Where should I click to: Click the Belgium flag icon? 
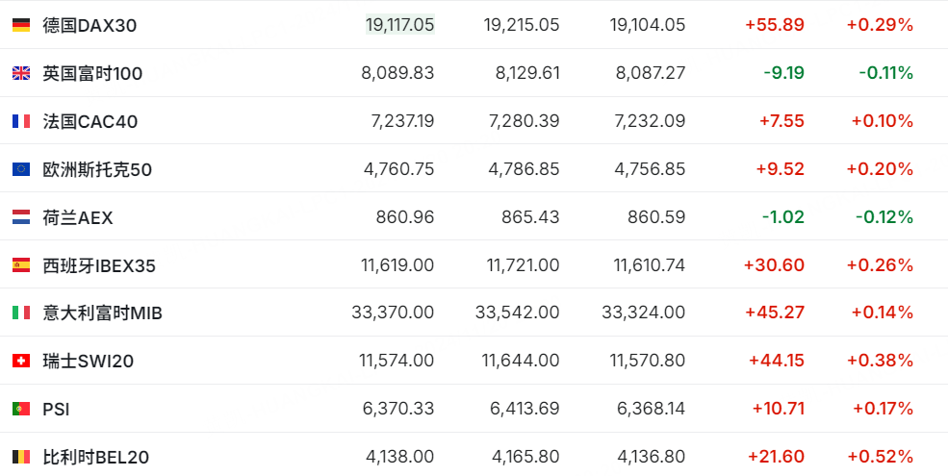pos(21,457)
